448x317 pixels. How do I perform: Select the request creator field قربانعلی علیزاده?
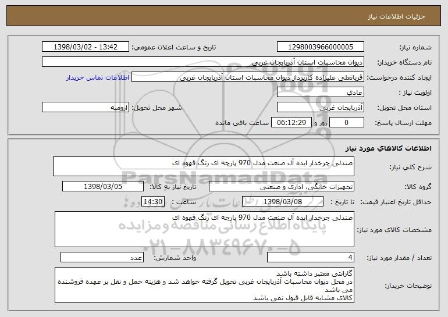[248, 77]
